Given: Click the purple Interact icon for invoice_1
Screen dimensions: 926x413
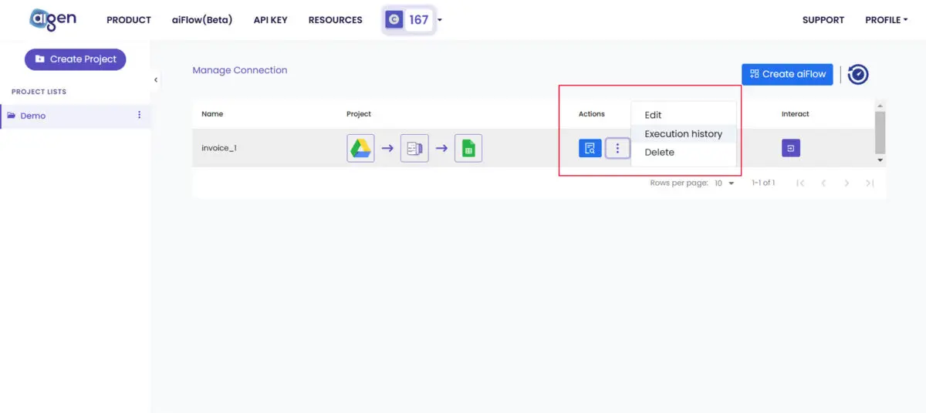Looking at the screenshot, I should [x=791, y=148].
